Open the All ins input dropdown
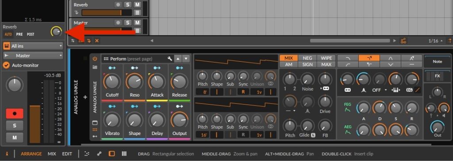 click(x=33, y=46)
